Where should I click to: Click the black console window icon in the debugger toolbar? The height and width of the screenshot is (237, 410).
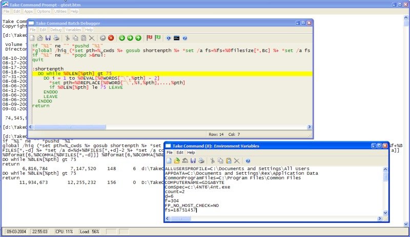click(176, 38)
